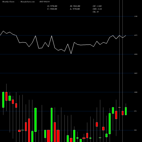Click the 'OL: 0' reading

pos(95,12)
